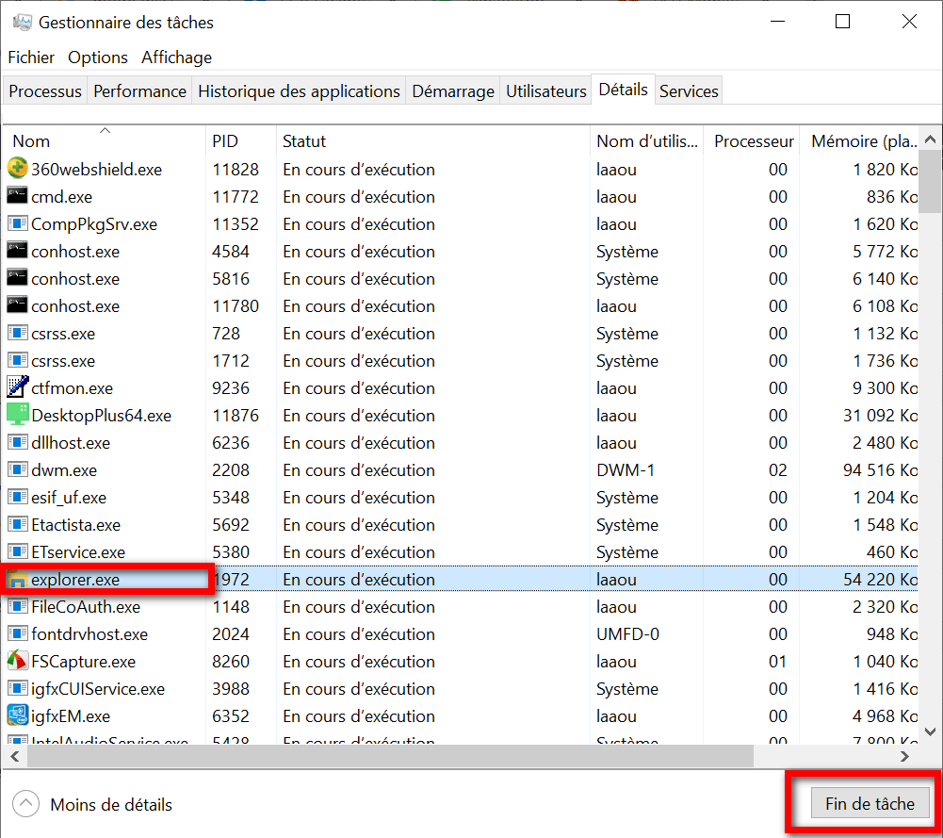Open the Options menu
The image size is (943, 838).
coord(98,58)
